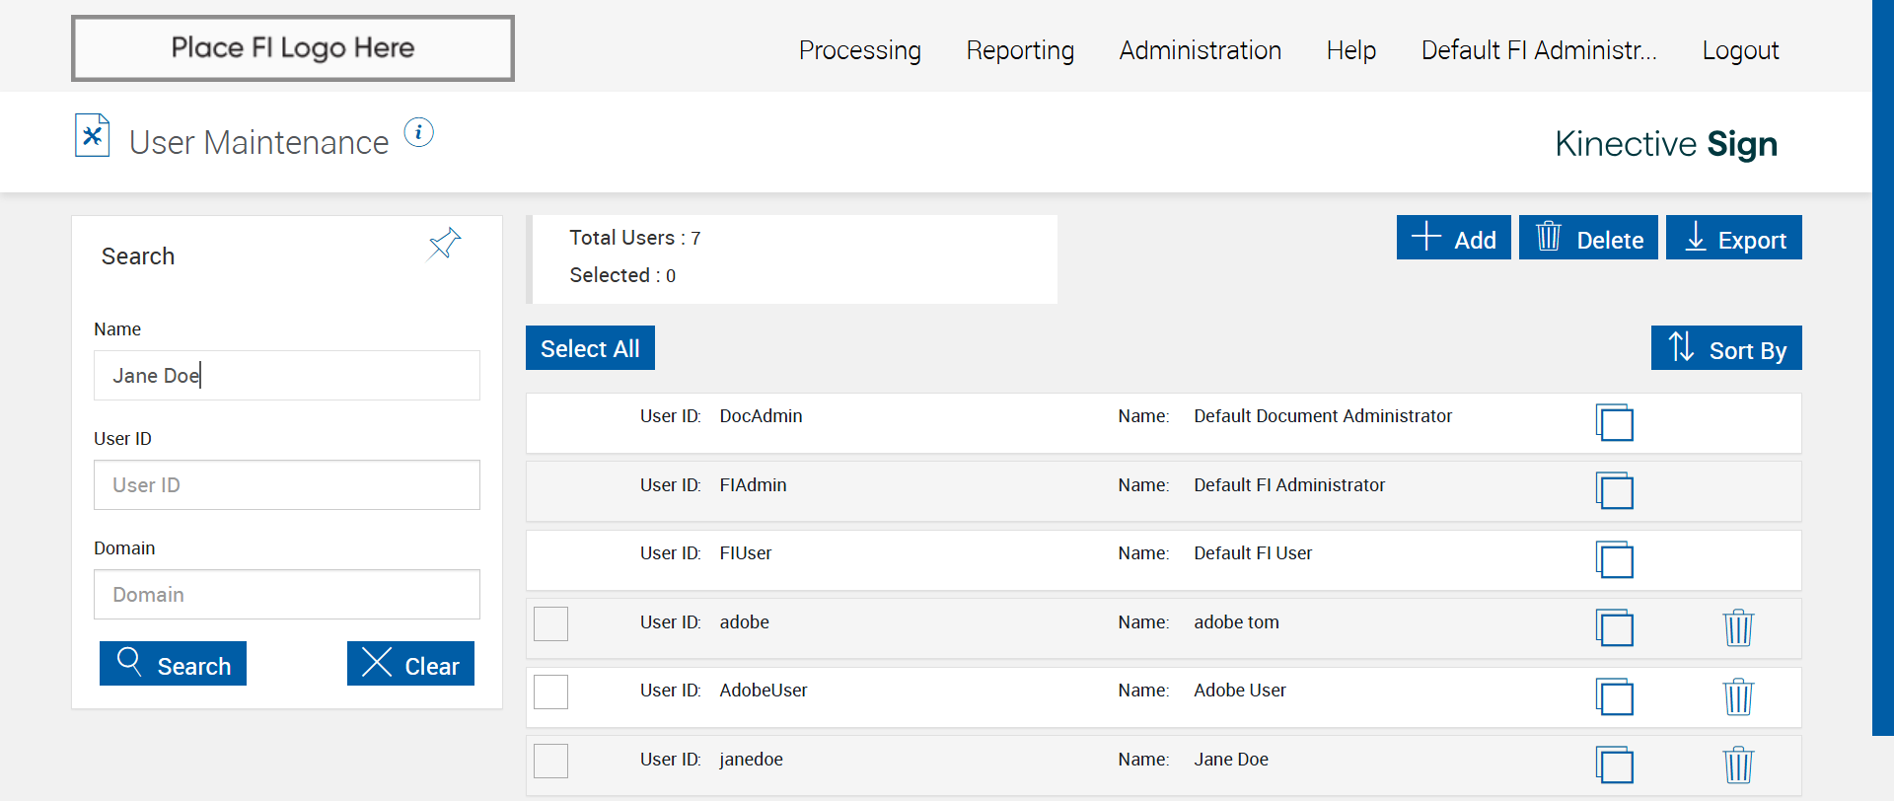Open the Sort By dropdown
This screenshot has width=1894, height=801.
click(x=1725, y=348)
